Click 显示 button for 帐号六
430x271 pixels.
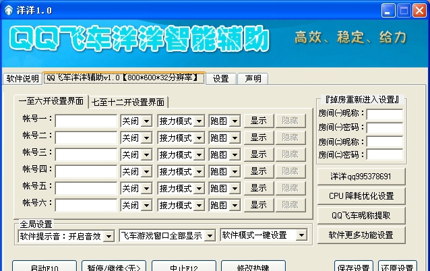[259, 205]
